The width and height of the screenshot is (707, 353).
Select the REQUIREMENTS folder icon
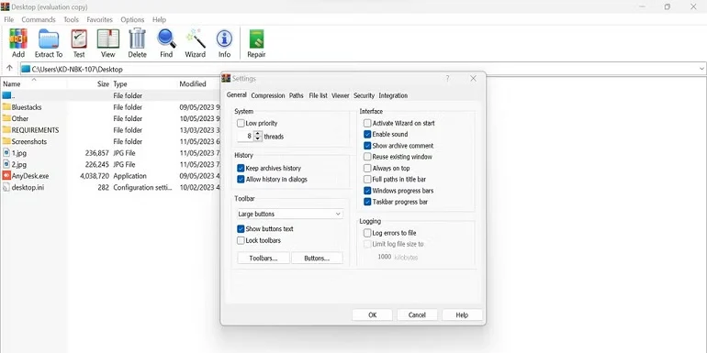click(6, 129)
